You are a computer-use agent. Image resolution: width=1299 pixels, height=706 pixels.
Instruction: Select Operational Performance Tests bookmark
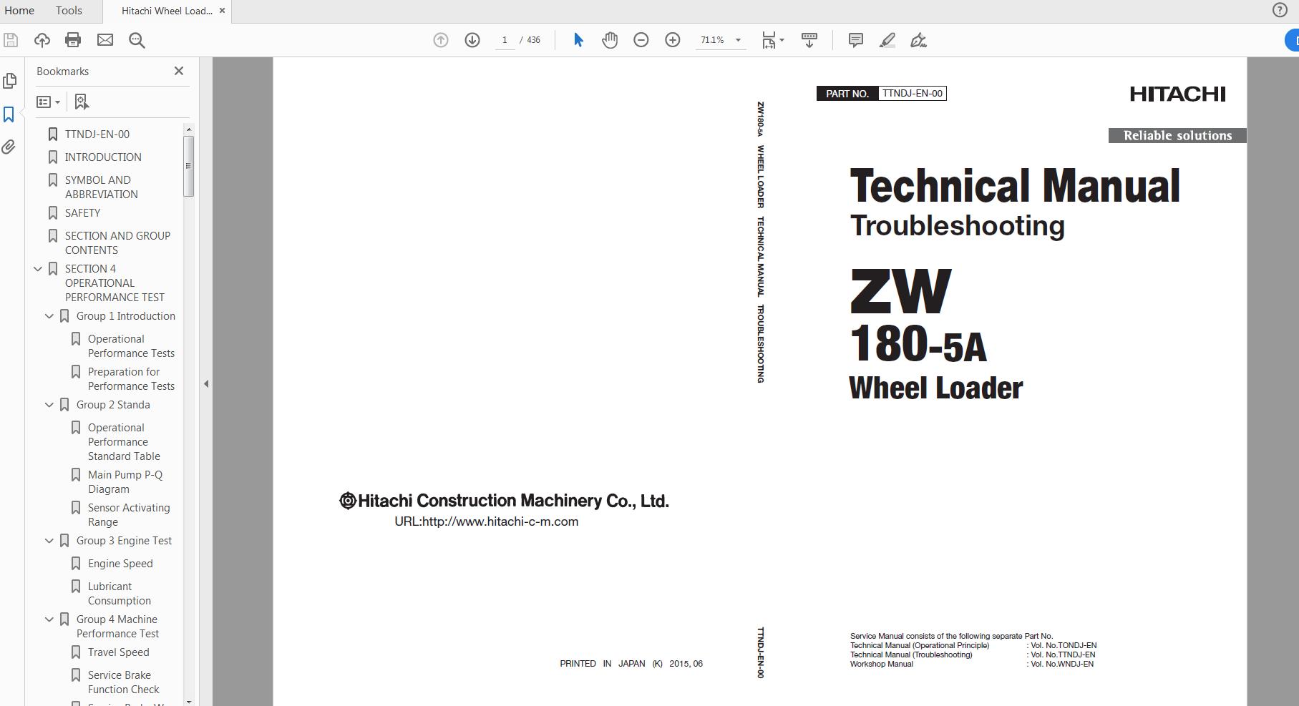131,346
